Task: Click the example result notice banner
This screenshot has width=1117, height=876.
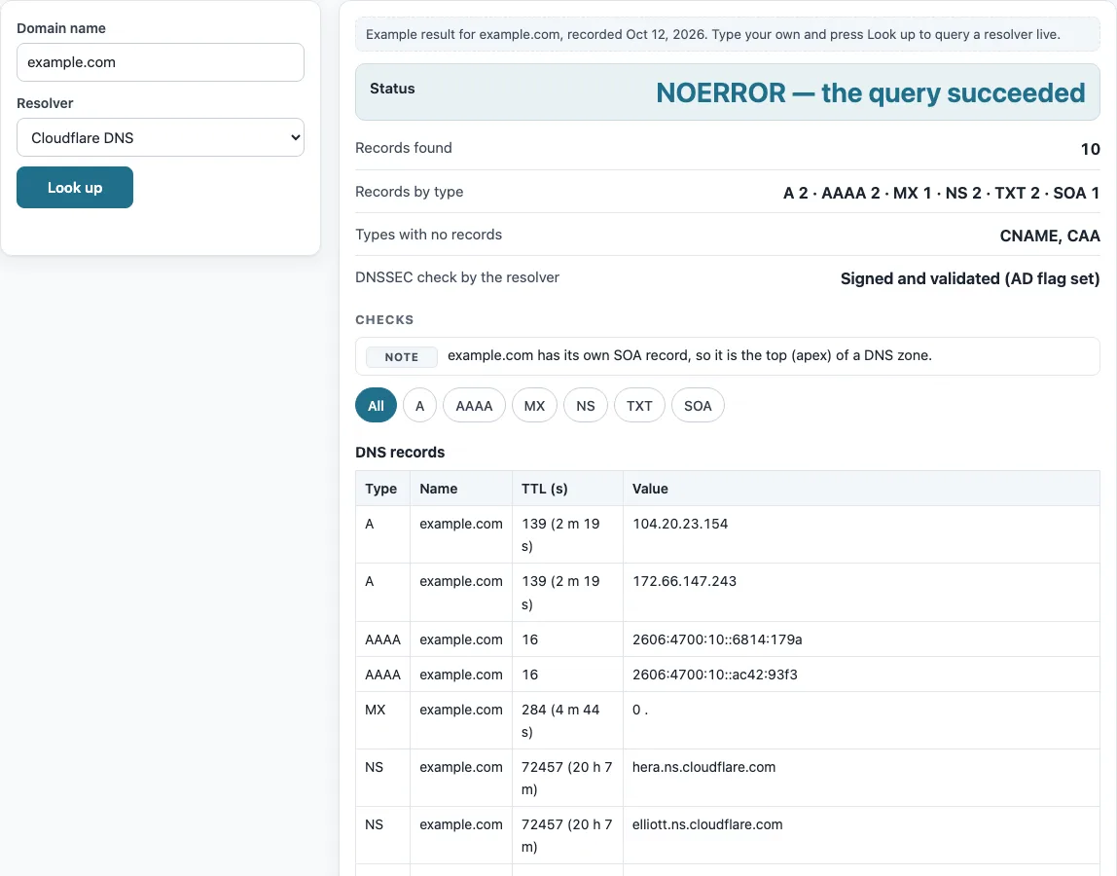Action: point(728,34)
